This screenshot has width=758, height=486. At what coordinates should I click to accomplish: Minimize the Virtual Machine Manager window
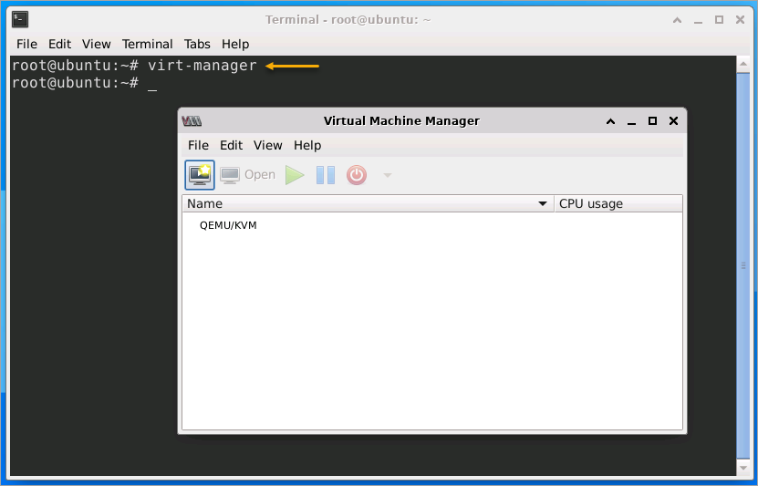coord(631,122)
